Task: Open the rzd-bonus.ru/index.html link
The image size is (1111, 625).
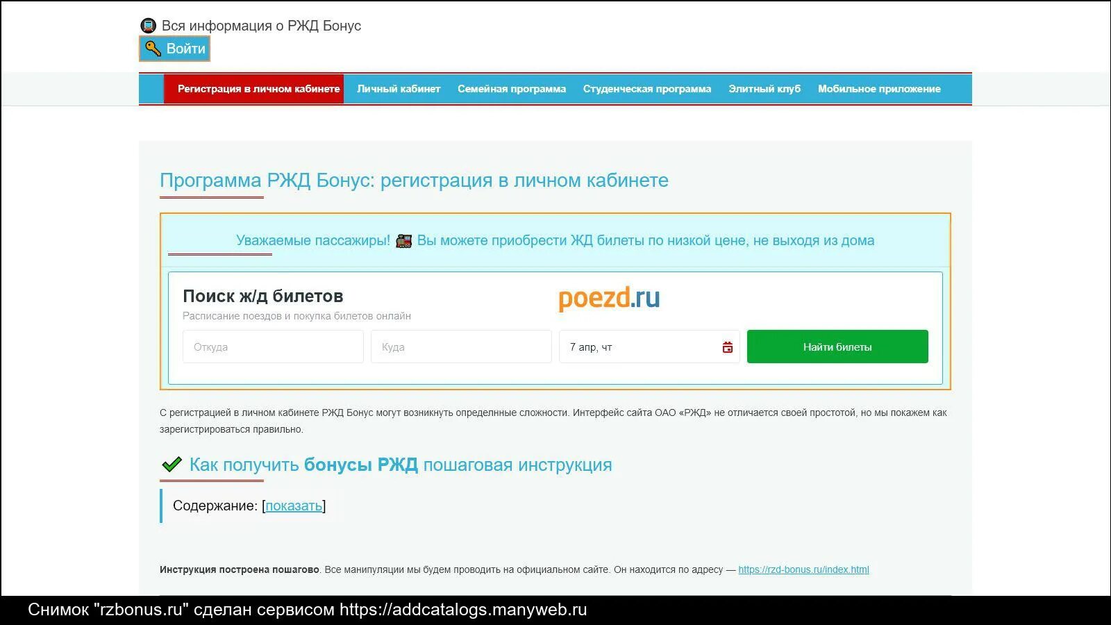Action: 803,569
